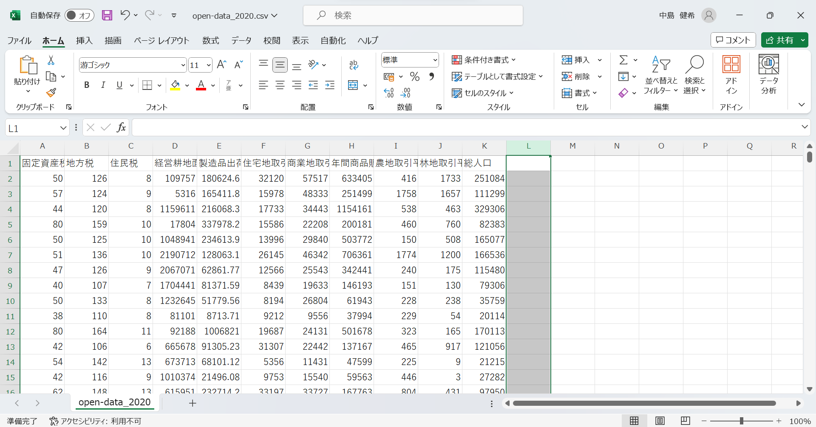Open the font name dropdown
816x427 pixels.
pos(183,65)
